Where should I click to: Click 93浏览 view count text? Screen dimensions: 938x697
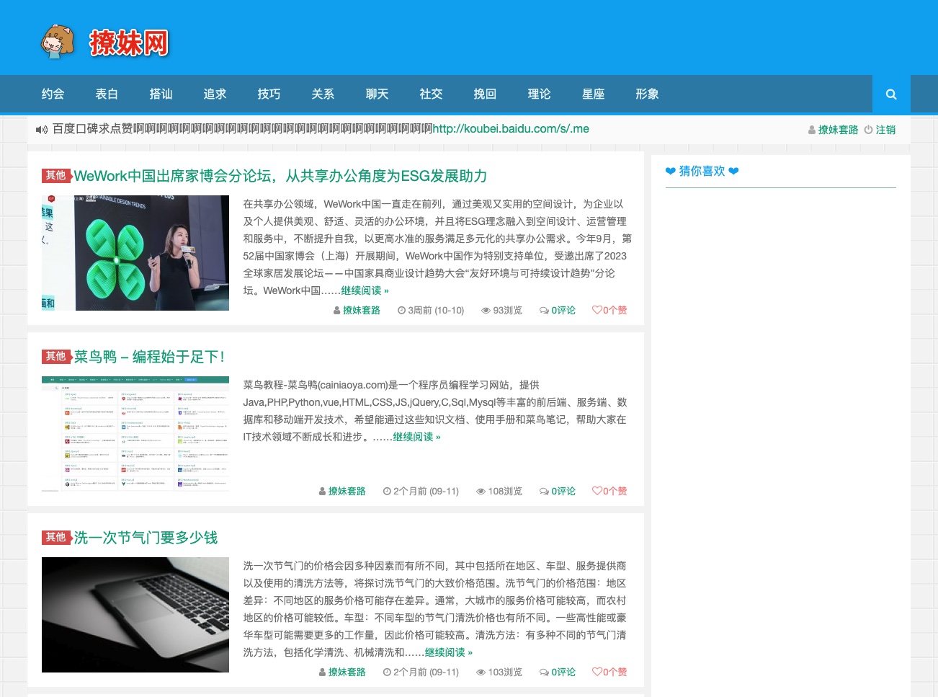coord(507,311)
